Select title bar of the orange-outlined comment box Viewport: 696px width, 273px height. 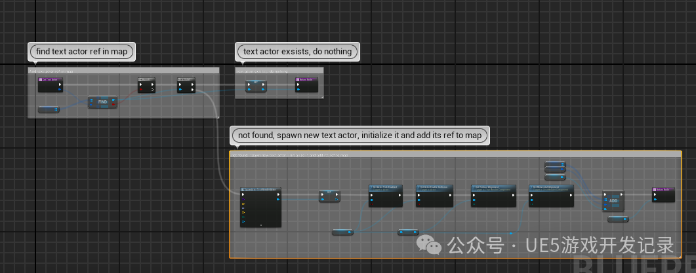coord(455,155)
